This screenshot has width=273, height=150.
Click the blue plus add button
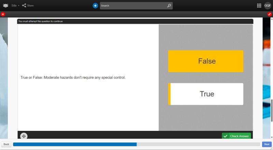coord(95,6)
